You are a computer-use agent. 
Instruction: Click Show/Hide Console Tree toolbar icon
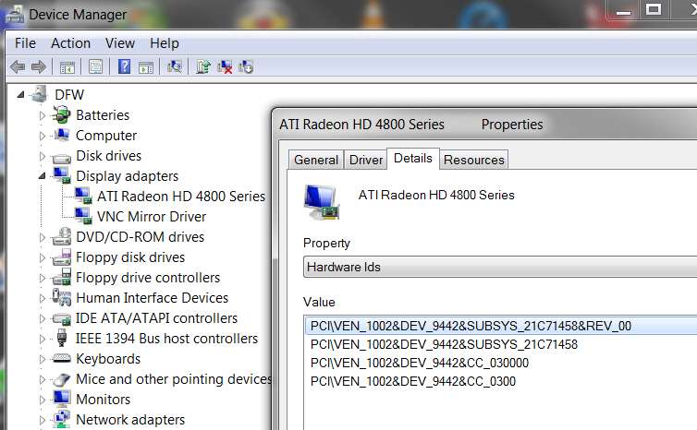tap(67, 67)
